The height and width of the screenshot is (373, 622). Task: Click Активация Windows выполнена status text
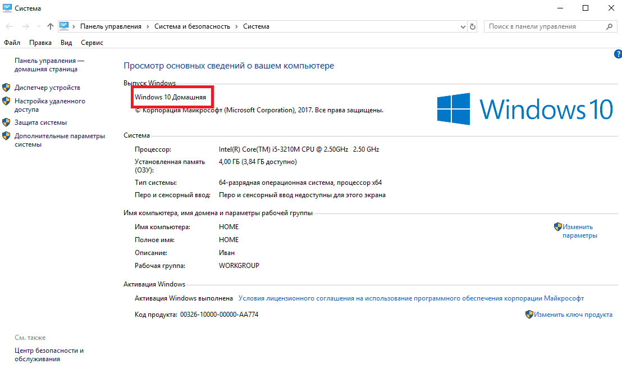pos(184,298)
